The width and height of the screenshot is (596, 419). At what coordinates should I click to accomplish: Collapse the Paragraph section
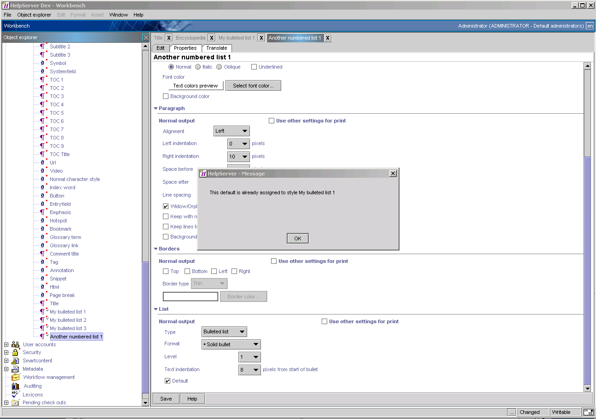(x=156, y=108)
